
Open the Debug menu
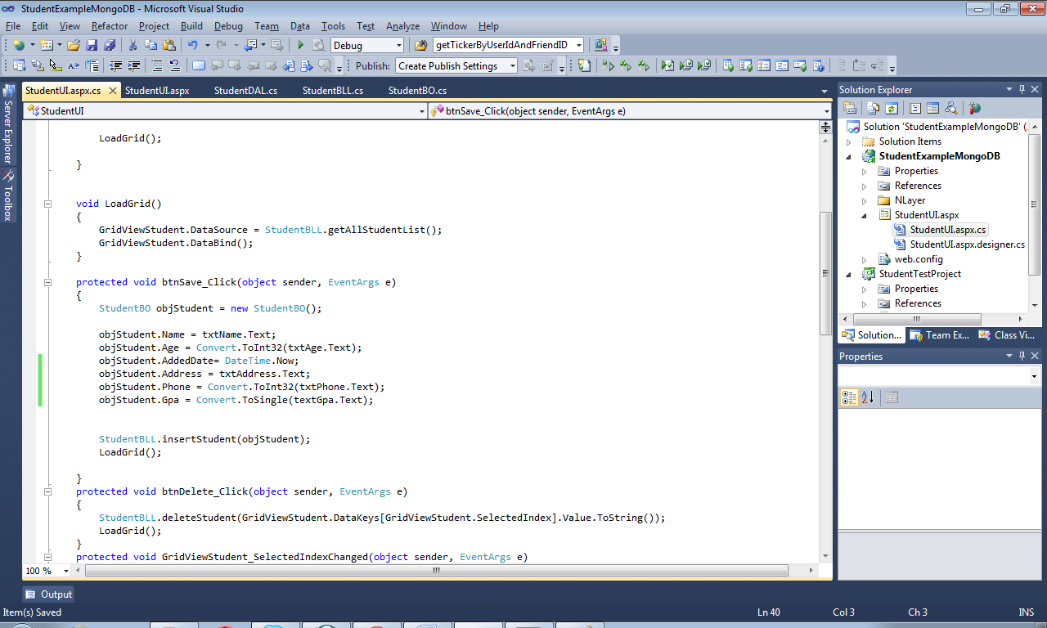pos(228,25)
